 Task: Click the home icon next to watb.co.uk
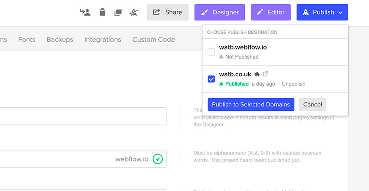257,74
